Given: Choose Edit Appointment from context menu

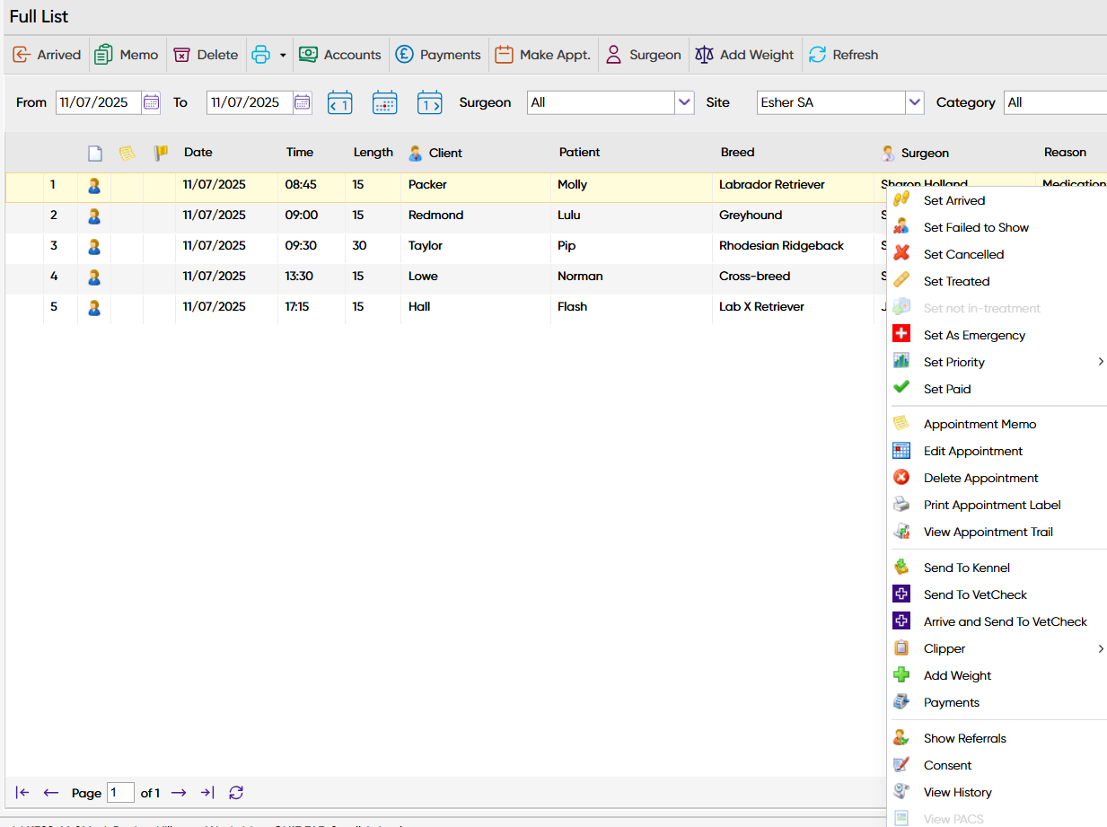Looking at the screenshot, I should pos(972,451).
